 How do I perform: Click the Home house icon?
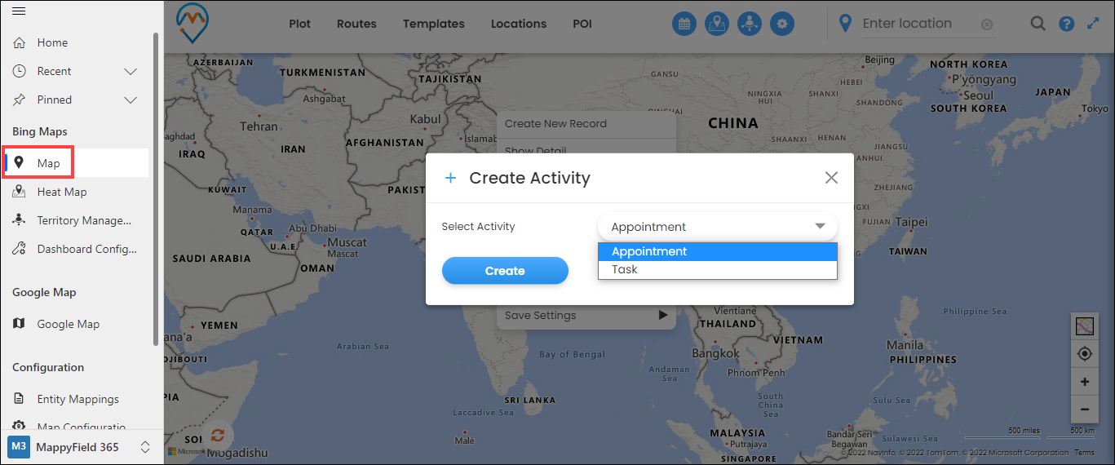coord(20,42)
